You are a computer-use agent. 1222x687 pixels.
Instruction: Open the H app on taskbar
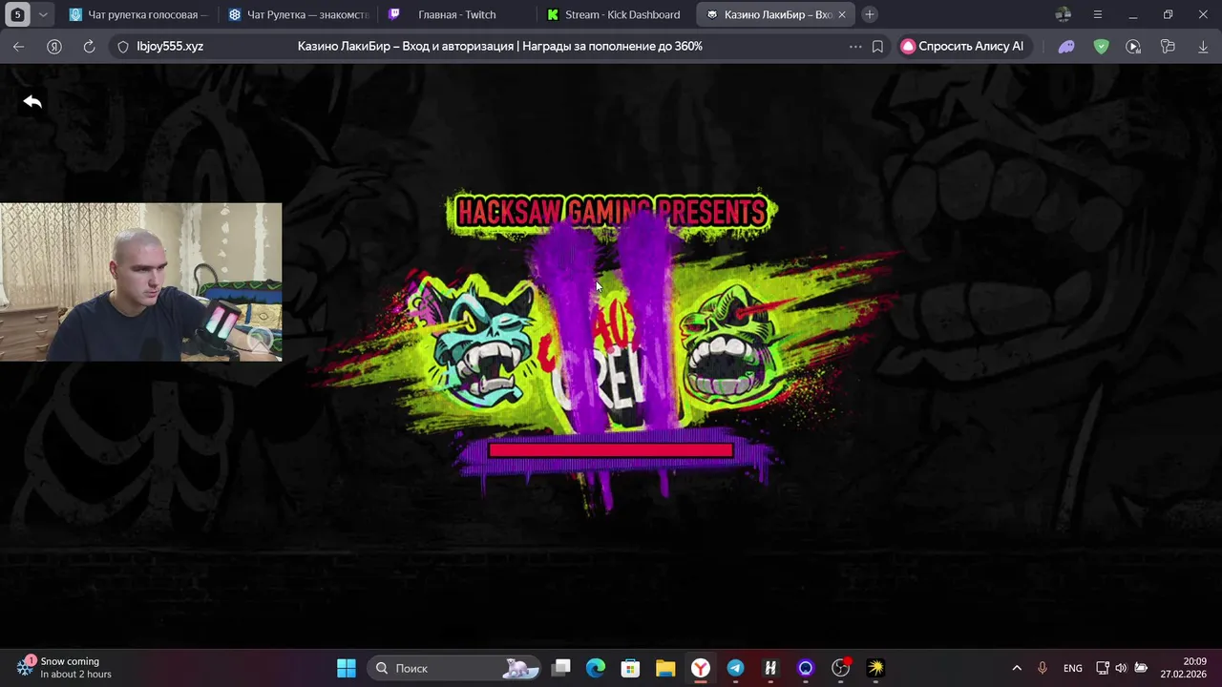(x=770, y=668)
